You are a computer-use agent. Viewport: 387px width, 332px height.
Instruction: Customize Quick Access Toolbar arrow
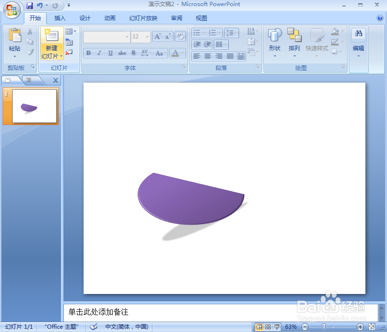point(69,5)
